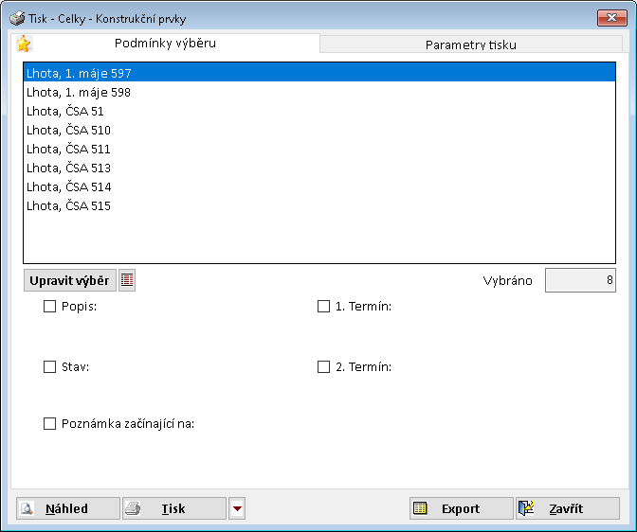
Task: Click the printer icon in title bar
Action: [x=16, y=17]
